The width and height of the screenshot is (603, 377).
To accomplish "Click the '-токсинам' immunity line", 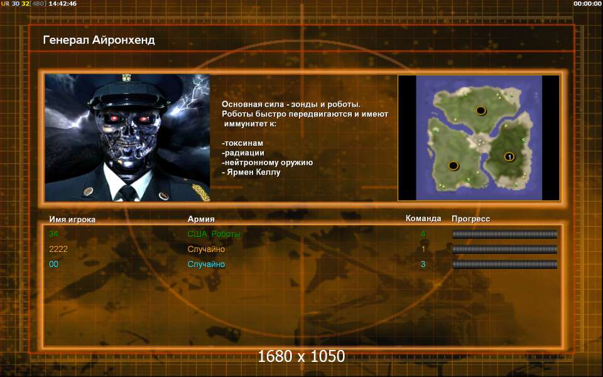I will 242,143.
